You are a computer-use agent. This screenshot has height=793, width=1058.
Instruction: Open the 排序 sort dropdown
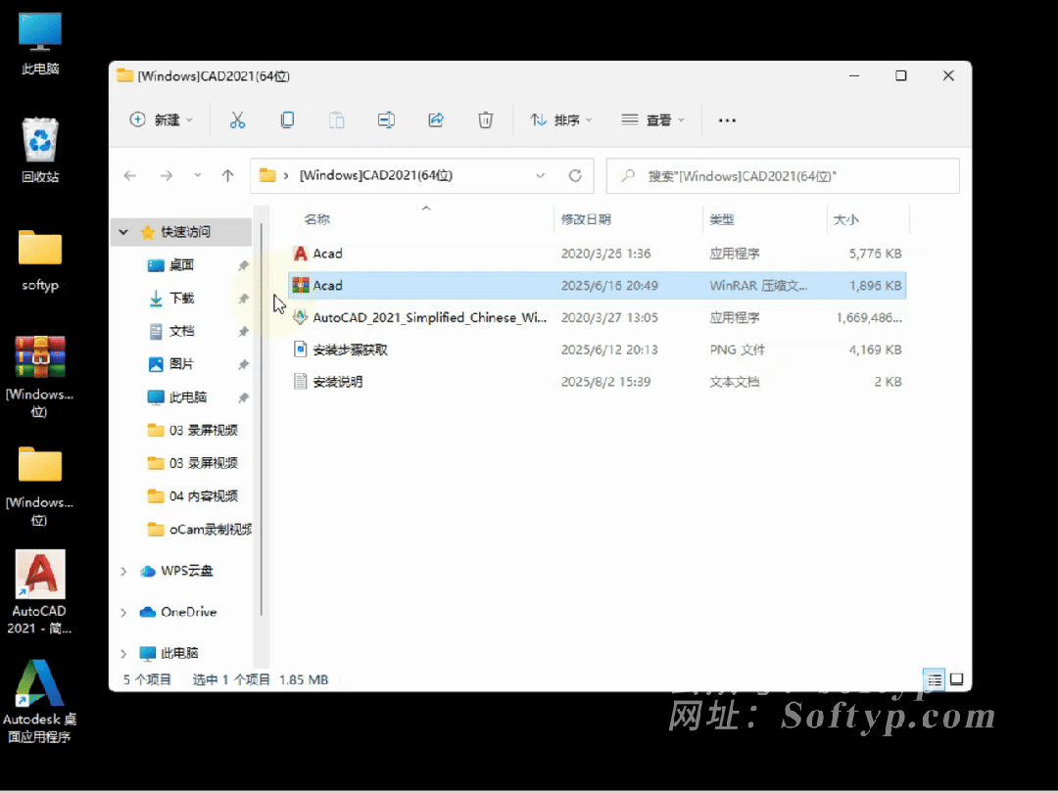click(x=560, y=120)
